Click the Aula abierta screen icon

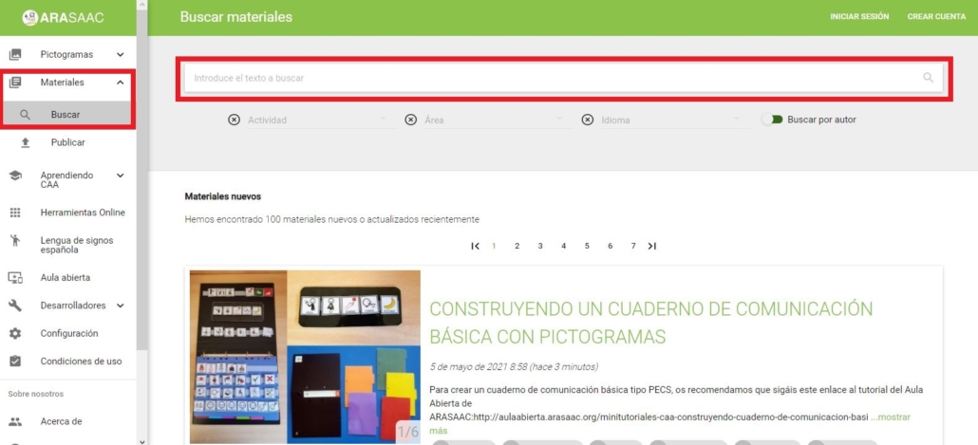click(x=15, y=278)
